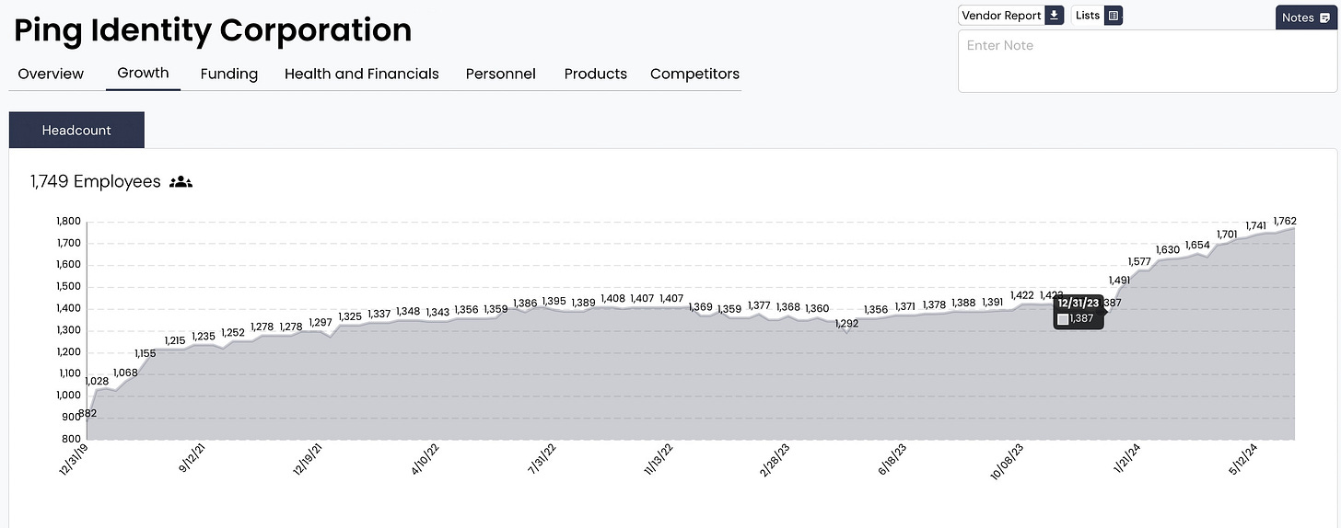Click the 1,749 Employees heading

(x=95, y=181)
